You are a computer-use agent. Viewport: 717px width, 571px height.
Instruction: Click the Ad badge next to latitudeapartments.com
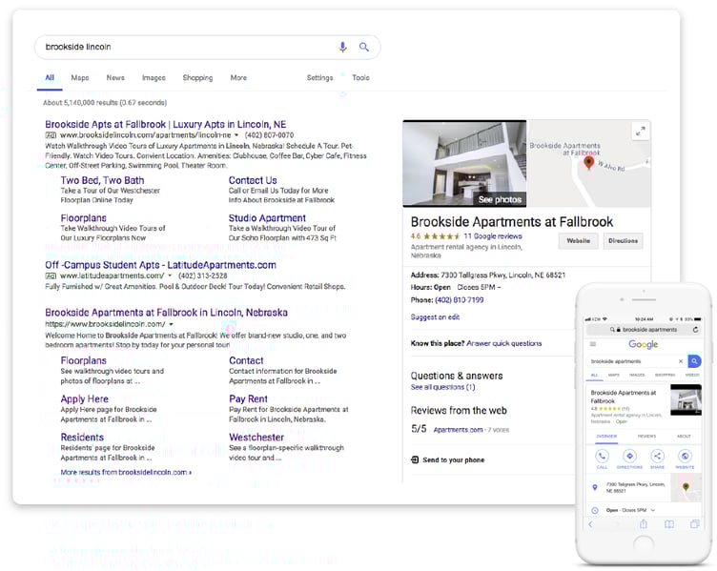51,275
